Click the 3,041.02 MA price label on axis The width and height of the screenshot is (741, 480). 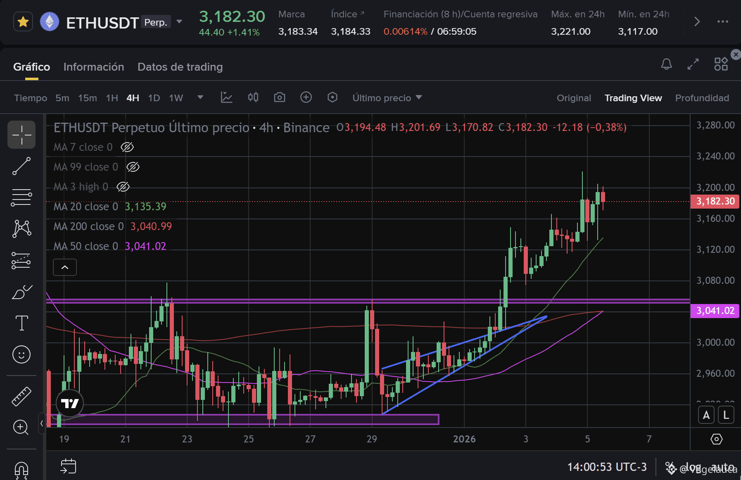pos(715,311)
